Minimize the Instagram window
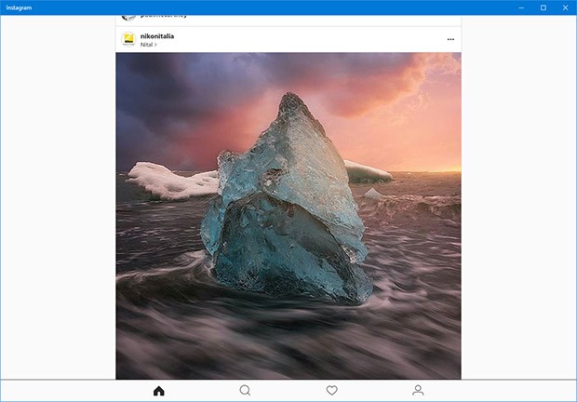577x402 pixels. (521, 7)
